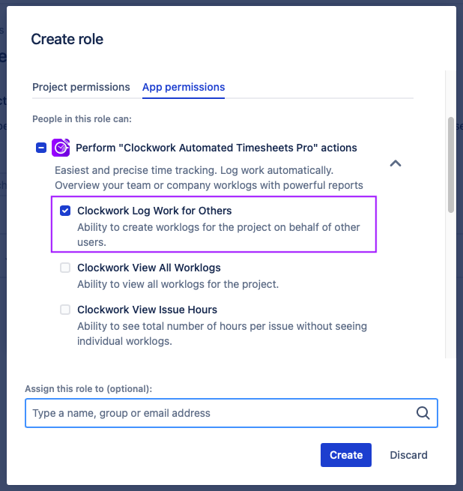463x491 pixels.
Task: Click the "Clockwork View Issue Hours" label text
Action: click(x=147, y=310)
